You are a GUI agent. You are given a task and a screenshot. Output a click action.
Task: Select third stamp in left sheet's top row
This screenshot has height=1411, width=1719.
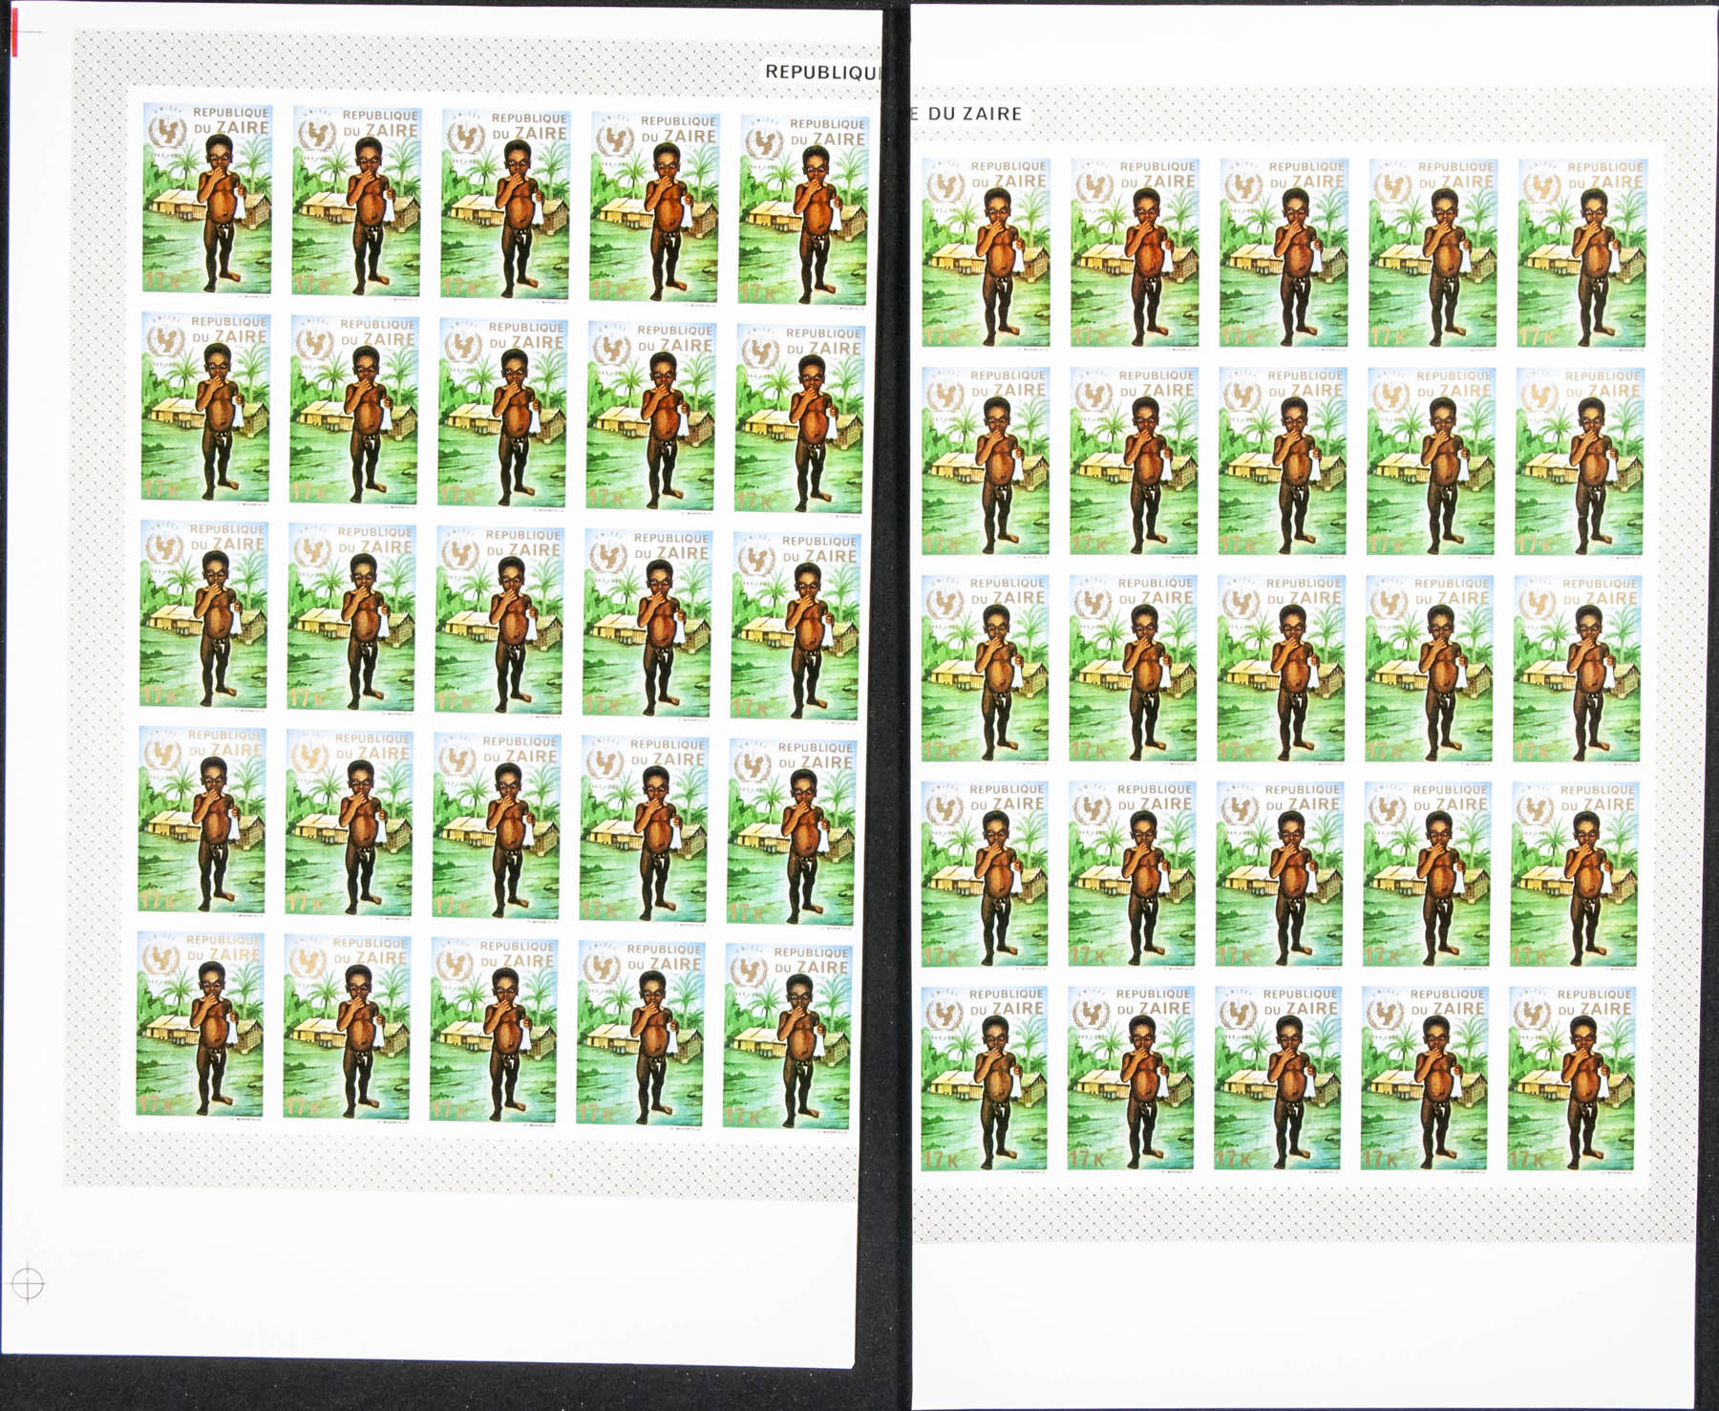[x=505, y=204]
